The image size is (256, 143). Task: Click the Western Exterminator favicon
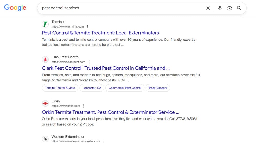45,139
